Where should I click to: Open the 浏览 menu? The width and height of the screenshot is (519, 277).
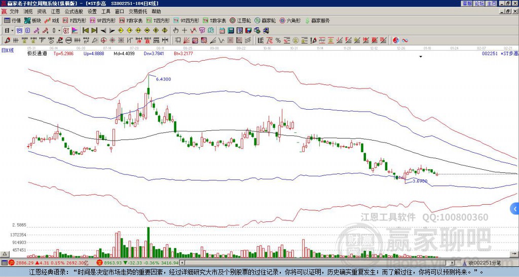(28, 12)
